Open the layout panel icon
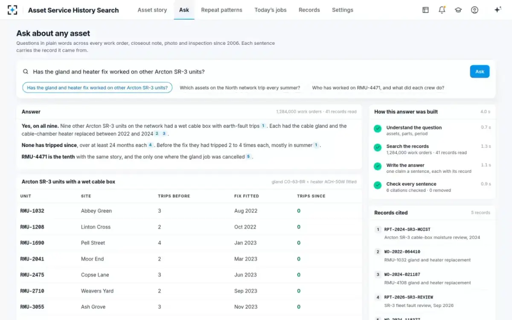This screenshot has width=512, height=320. coord(425,10)
